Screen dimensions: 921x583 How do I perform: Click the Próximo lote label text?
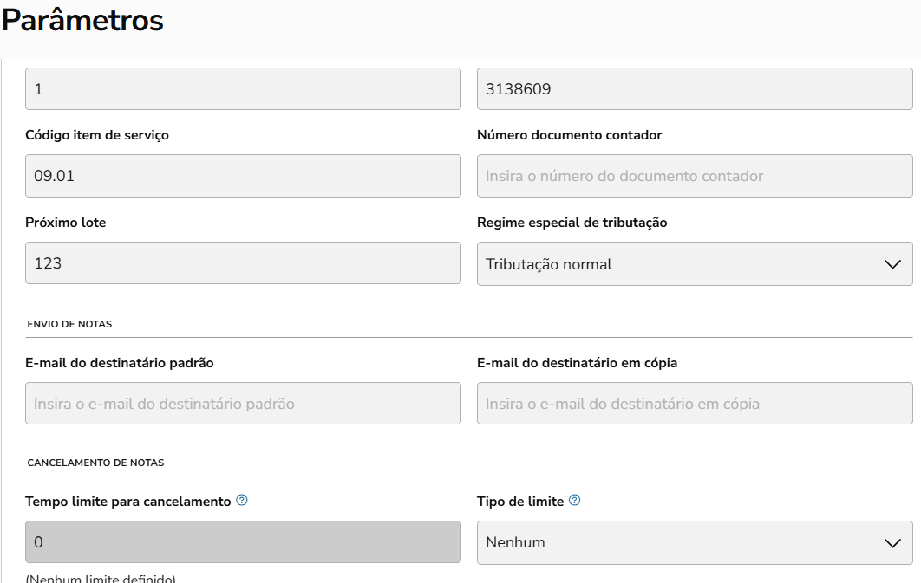coord(66,223)
